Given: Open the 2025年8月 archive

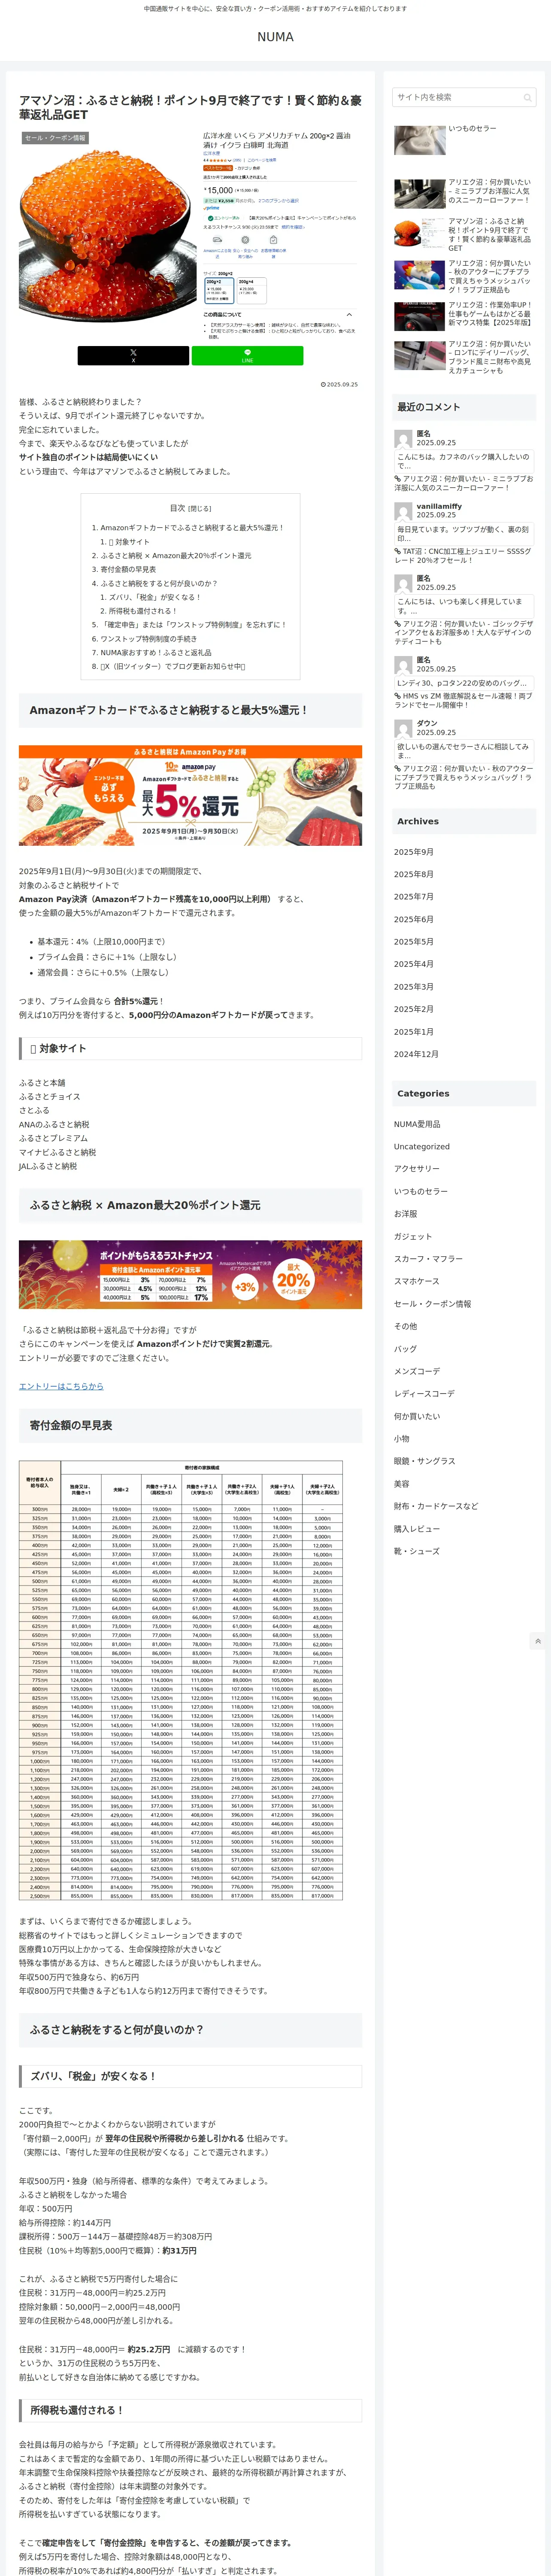Looking at the screenshot, I should point(414,874).
